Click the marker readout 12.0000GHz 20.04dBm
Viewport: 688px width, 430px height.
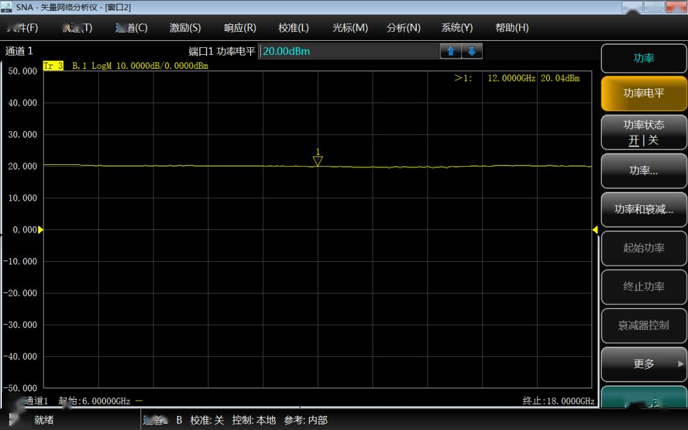coord(533,78)
